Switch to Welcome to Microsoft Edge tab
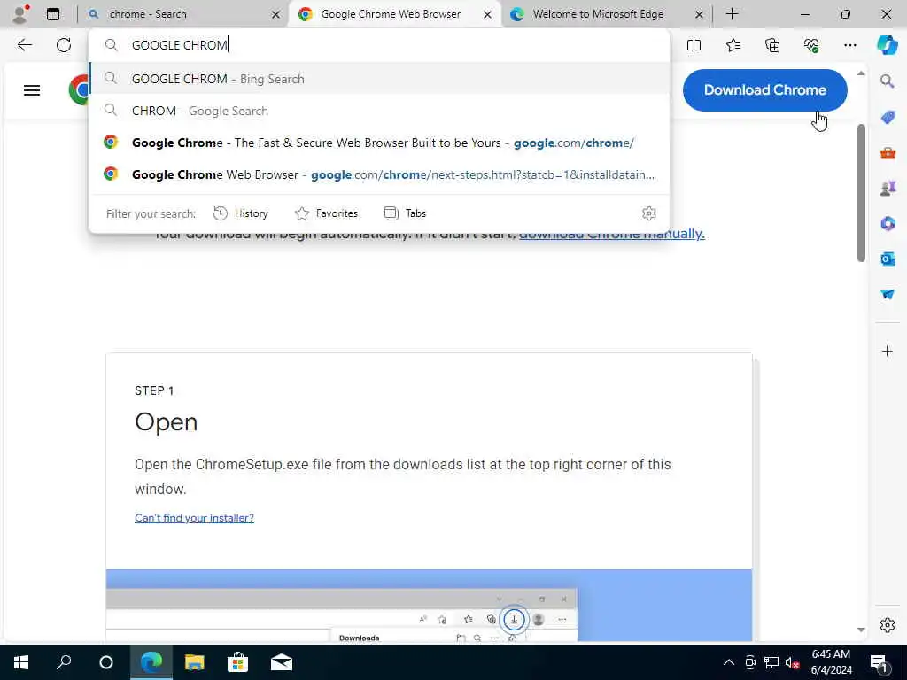This screenshot has height=680, width=907. (607, 14)
